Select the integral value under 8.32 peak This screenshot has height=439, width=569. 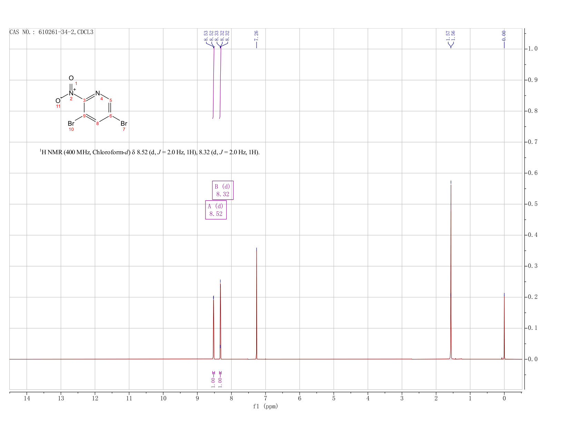(220, 381)
